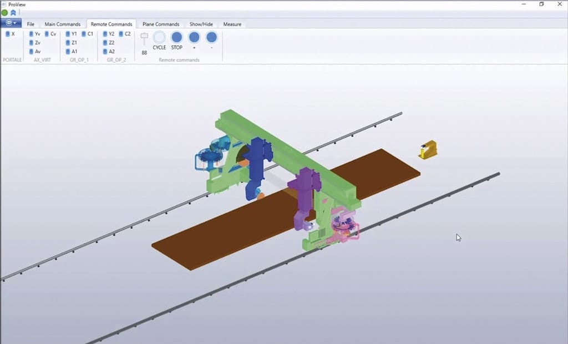Image resolution: width=568 pixels, height=344 pixels.
Task: Toggle the Z1 axis in GR_OP_1
Action: click(71, 43)
